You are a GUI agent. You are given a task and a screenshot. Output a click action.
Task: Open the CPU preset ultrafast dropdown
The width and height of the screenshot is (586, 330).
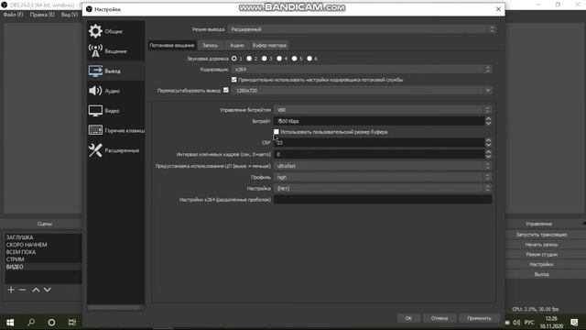click(383, 166)
